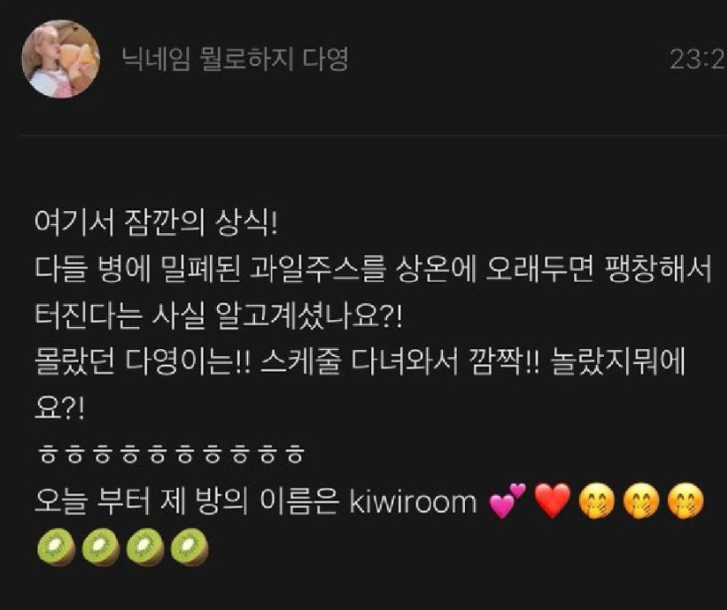Viewport: 727px width, 610px height.
Task: Click the line starting "다들 병에 밀폐된"
Action: [x=373, y=270]
